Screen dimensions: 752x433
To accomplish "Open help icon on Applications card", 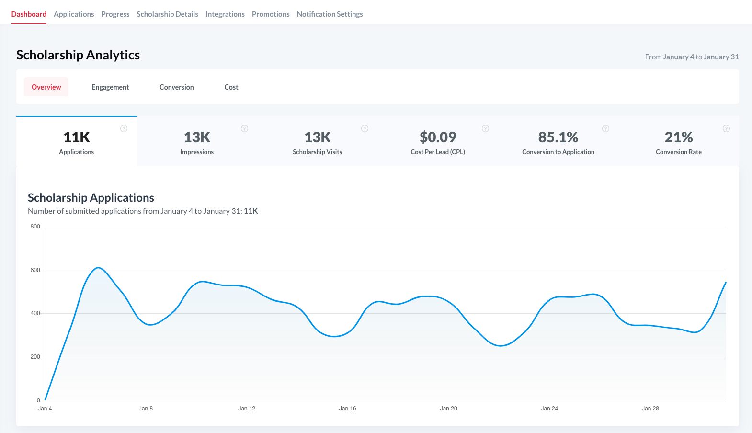I will click(x=124, y=128).
